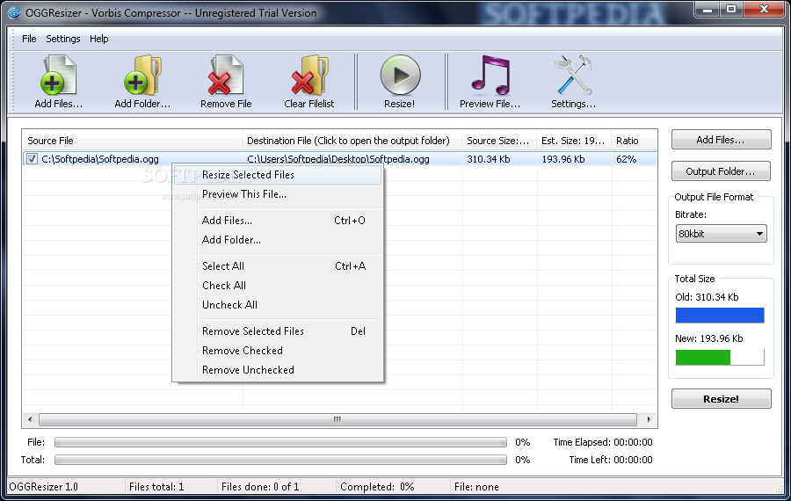Click the Resize! play icon in toolbar
This screenshot has width=791, height=501.
pos(400,76)
